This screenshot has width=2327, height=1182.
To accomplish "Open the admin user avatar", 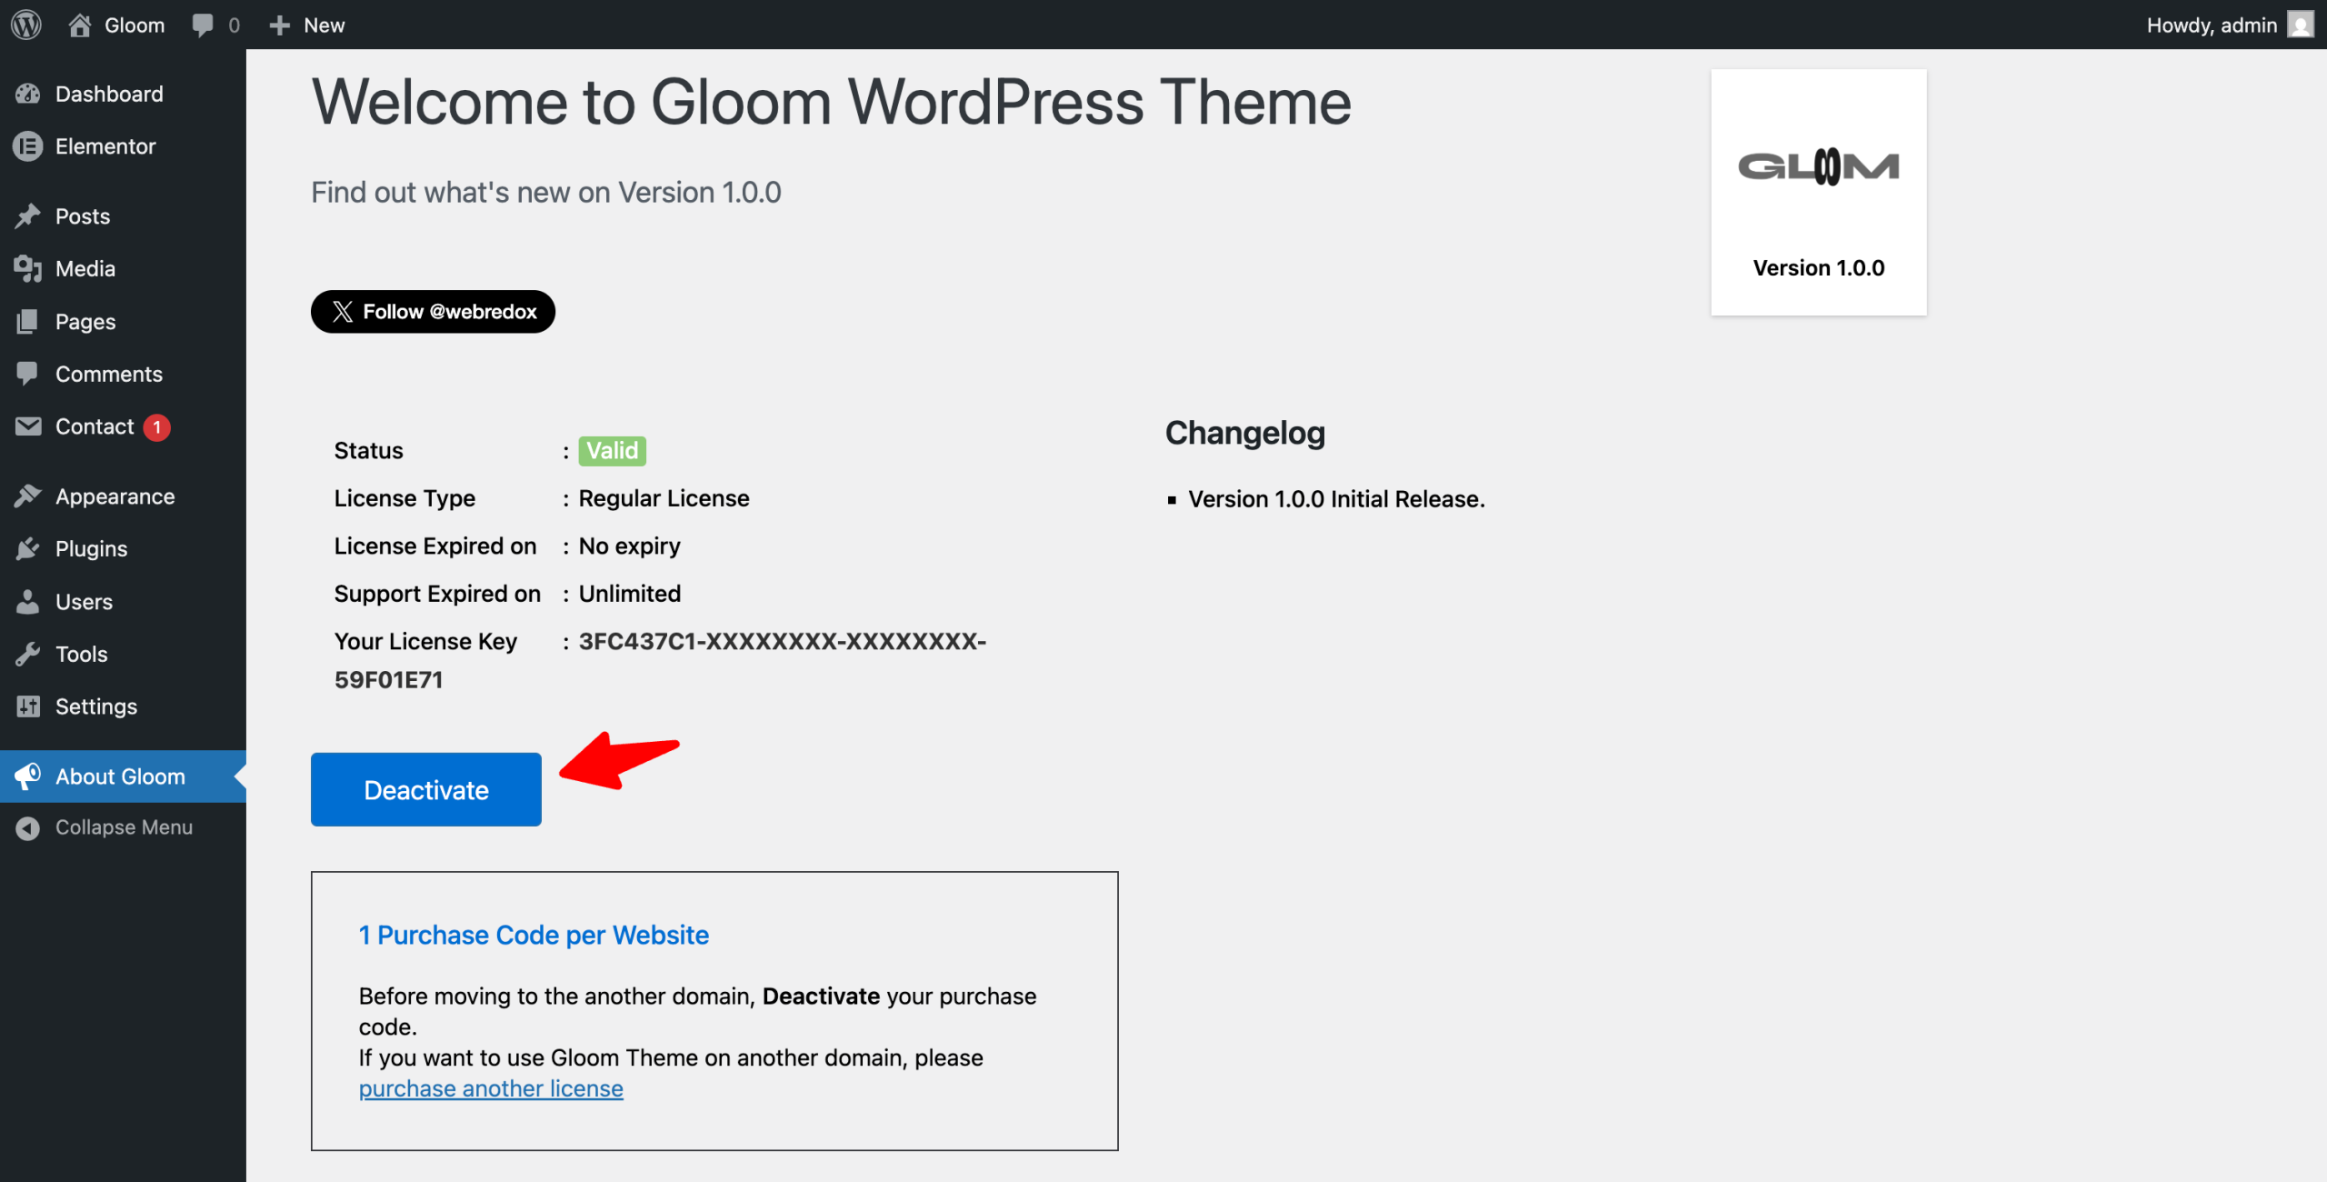I will (x=2301, y=25).
